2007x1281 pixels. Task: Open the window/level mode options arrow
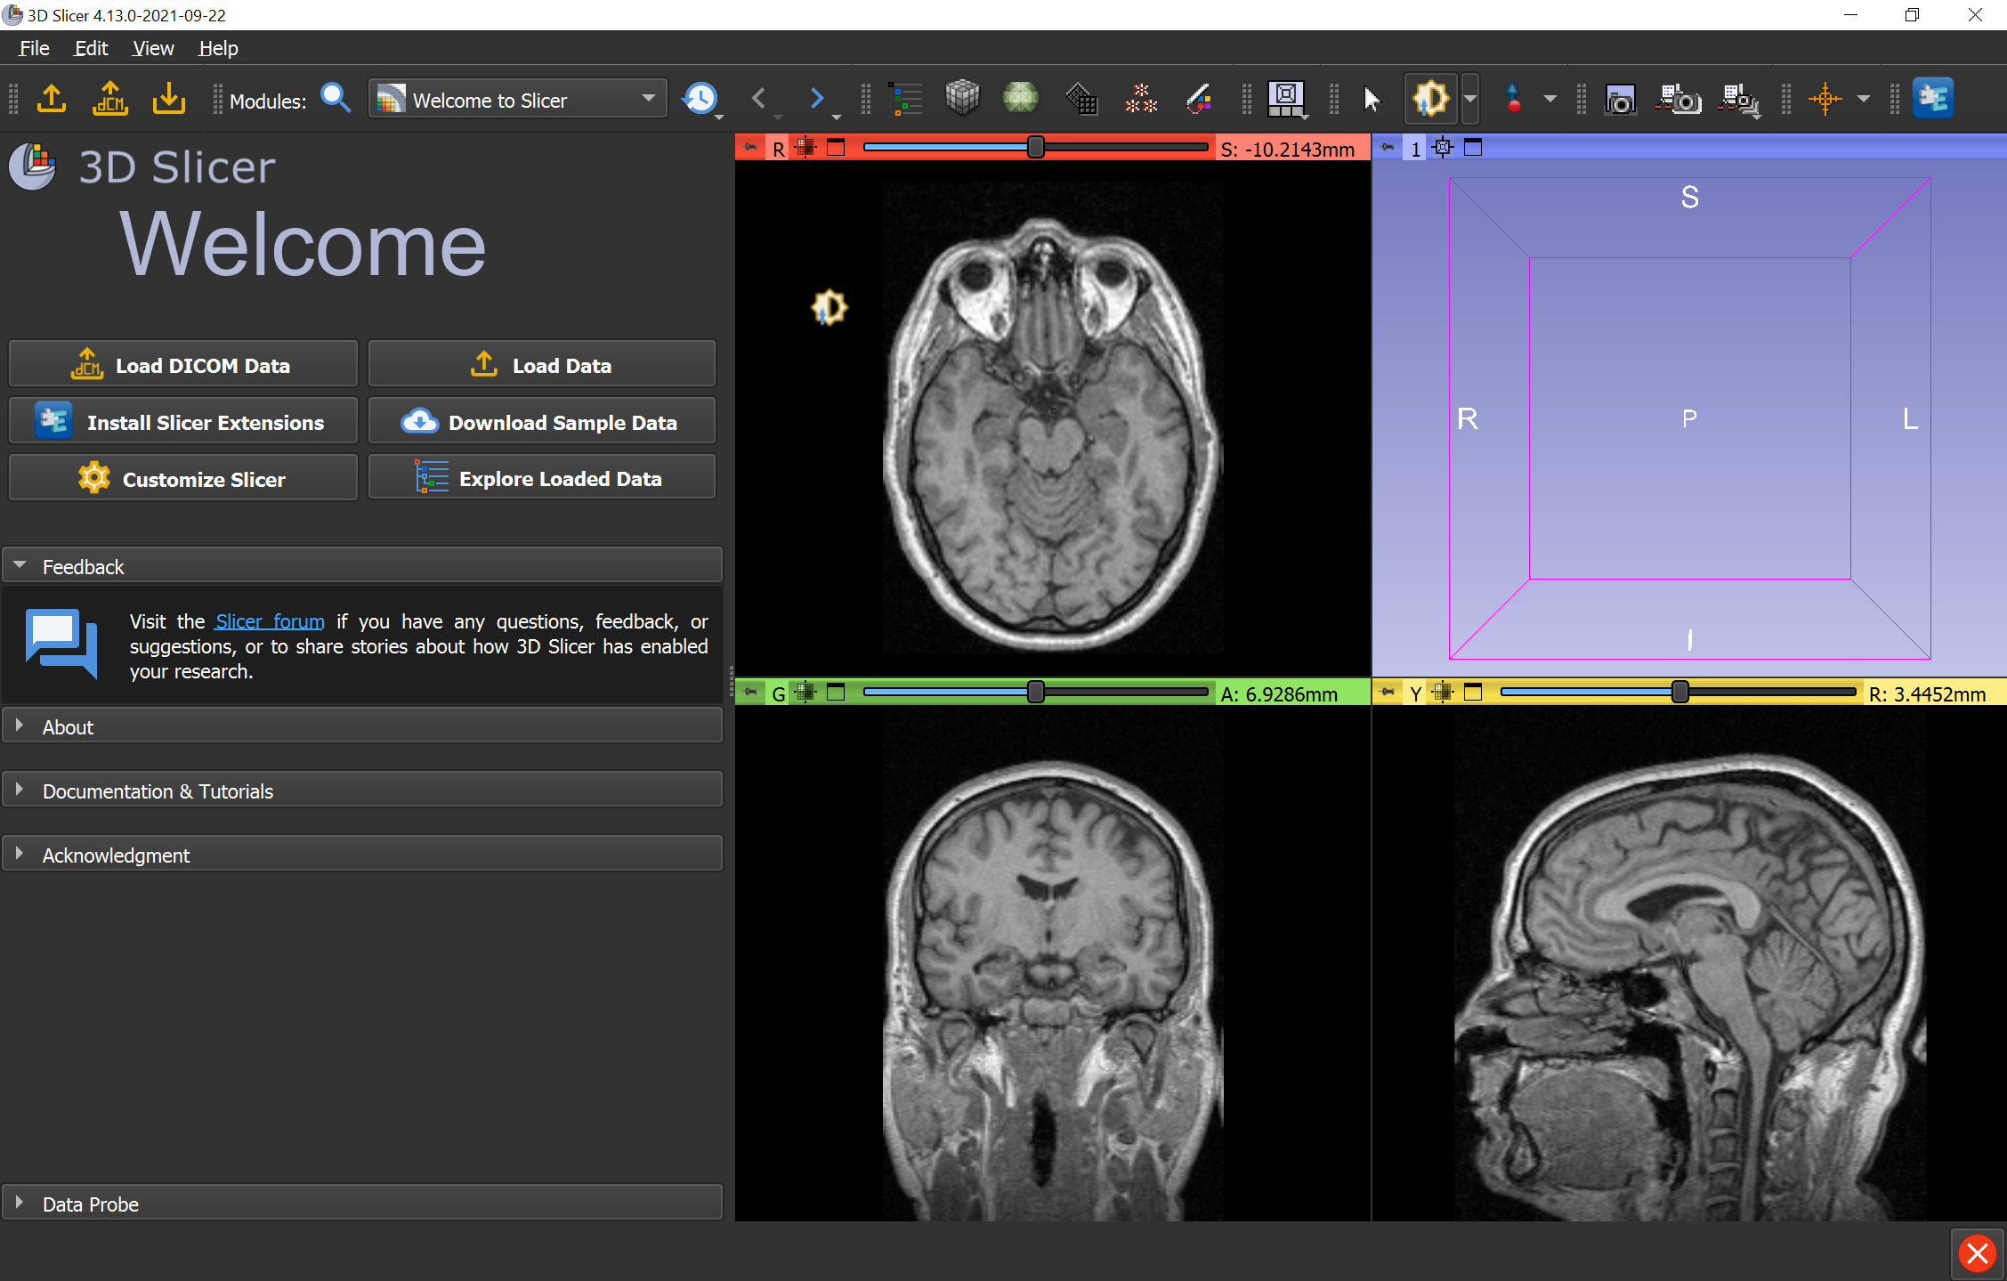[1470, 98]
